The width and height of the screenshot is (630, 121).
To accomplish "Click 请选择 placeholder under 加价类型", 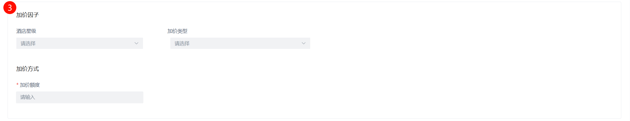I will point(182,44).
